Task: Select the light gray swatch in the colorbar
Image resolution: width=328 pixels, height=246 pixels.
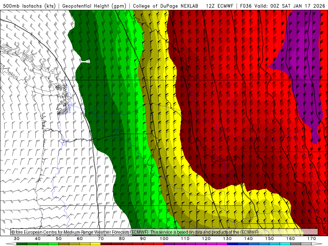Action: 306,244
